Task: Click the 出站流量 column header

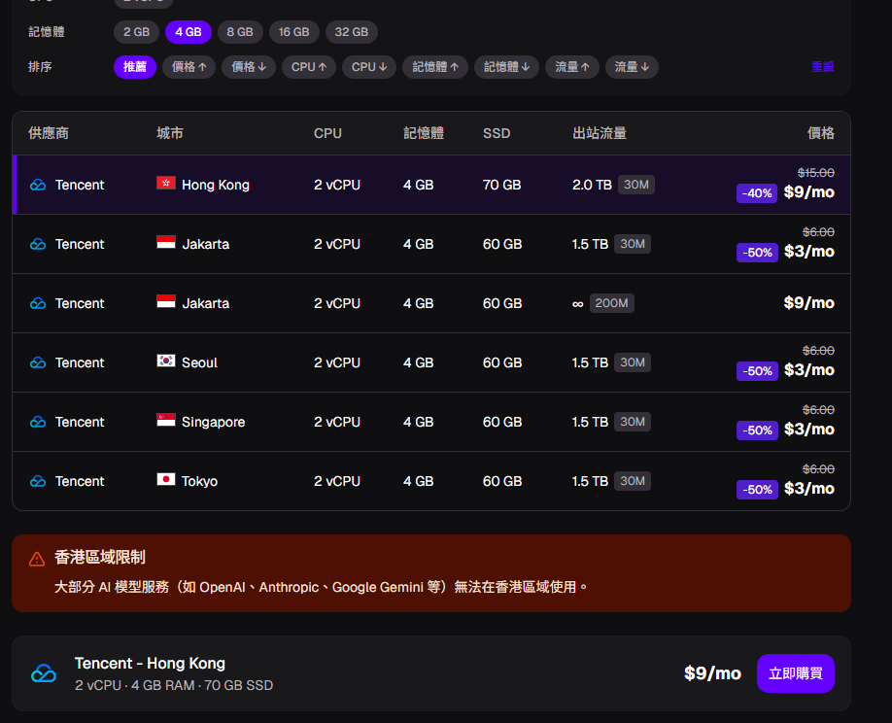Action: point(600,133)
